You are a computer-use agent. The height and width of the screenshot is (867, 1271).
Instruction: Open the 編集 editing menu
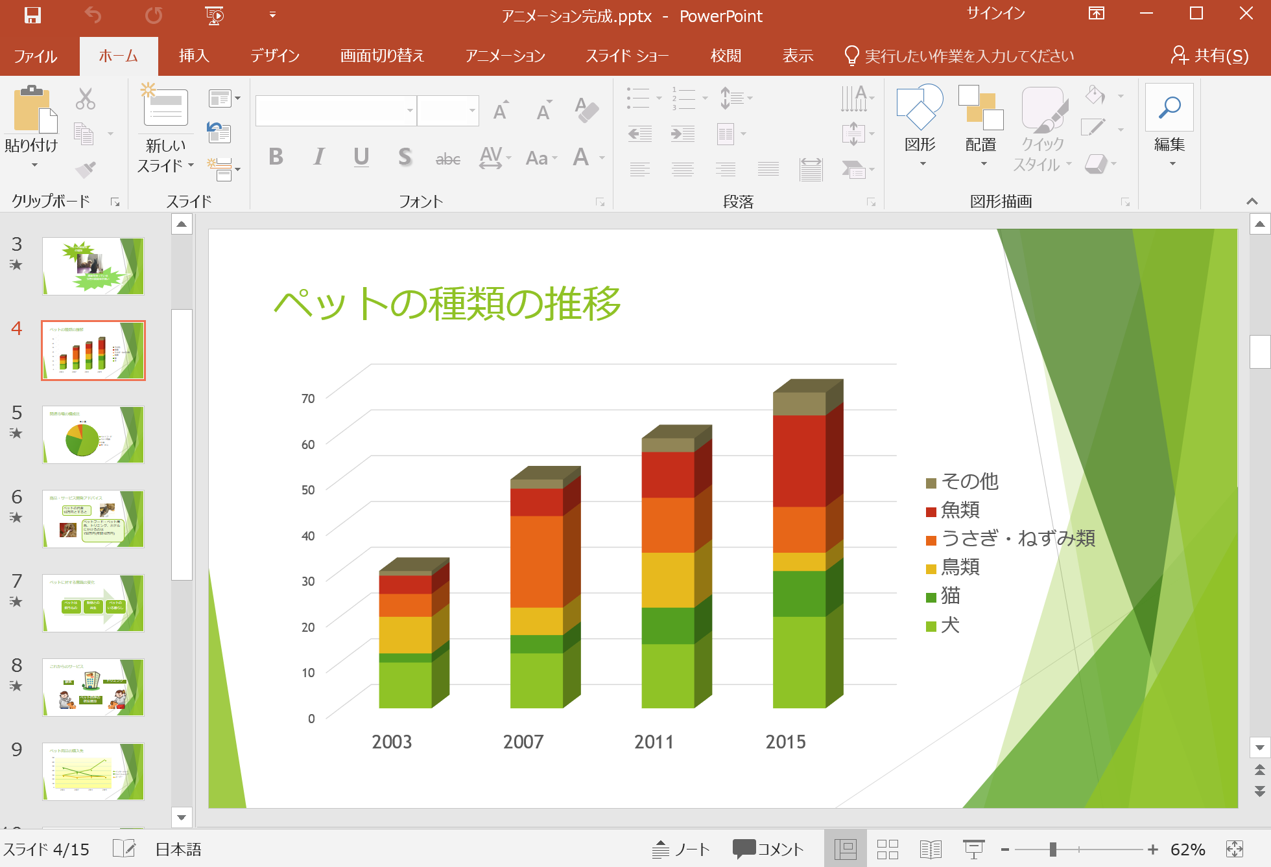pyautogui.click(x=1169, y=126)
